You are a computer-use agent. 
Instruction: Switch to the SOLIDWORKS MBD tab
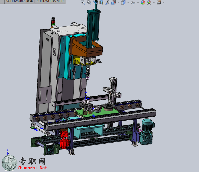pos(50,1)
